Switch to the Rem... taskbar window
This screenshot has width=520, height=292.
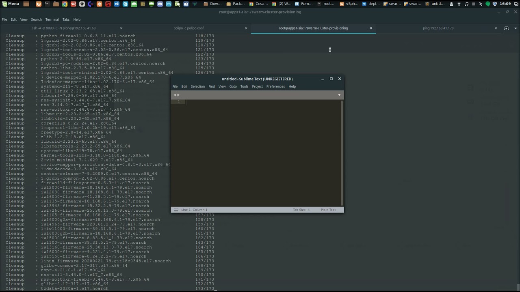(x=303, y=4)
